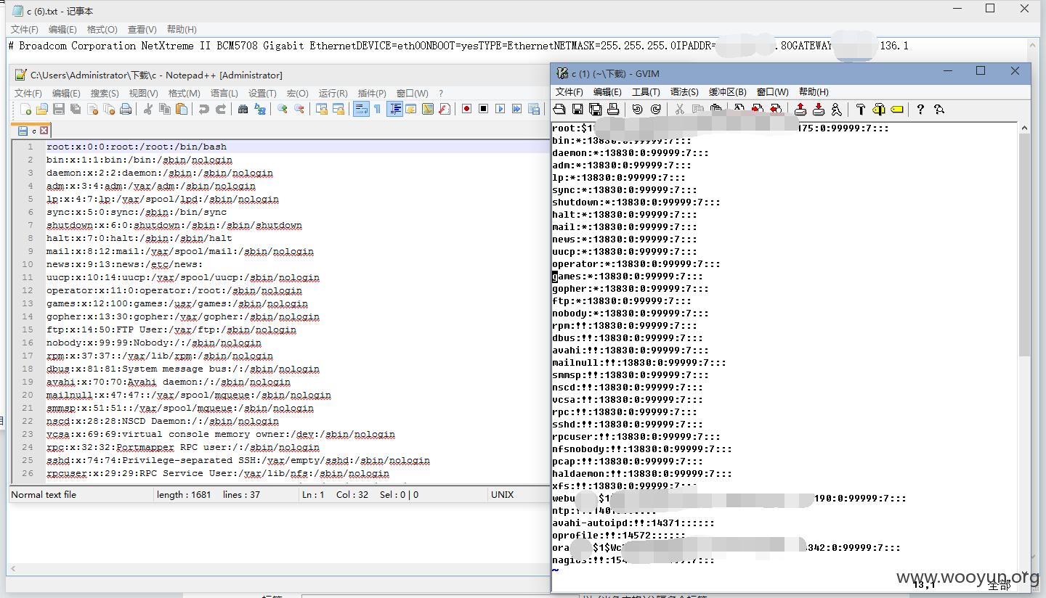Image resolution: width=1046 pixels, height=598 pixels.
Task: Click the question mark Help icon in GVIM
Action: tap(920, 110)
